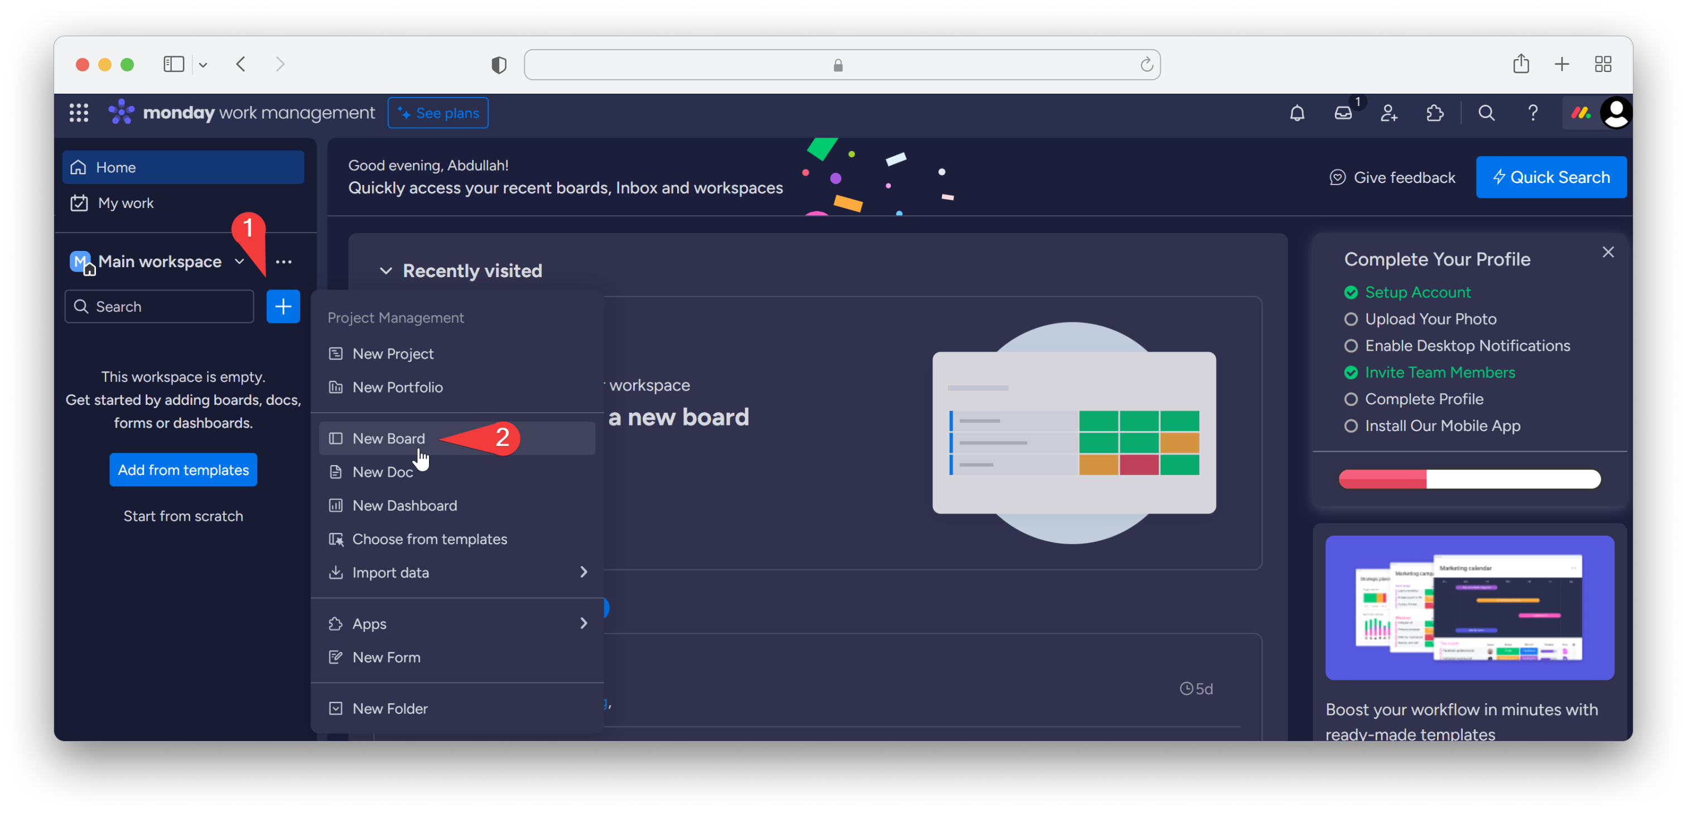Click the Invite Team Members completed step
This screenshot has height=813, width=1687.
1429,372
